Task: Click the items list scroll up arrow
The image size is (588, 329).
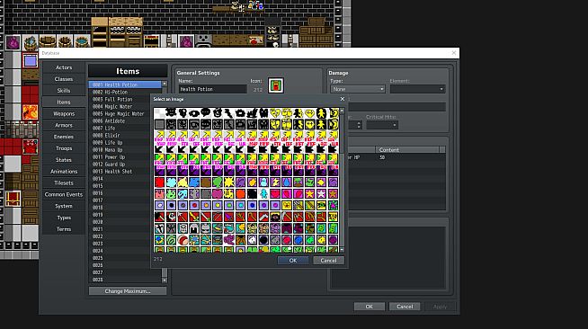Action: pyautogui.click(x=165, y=84)
